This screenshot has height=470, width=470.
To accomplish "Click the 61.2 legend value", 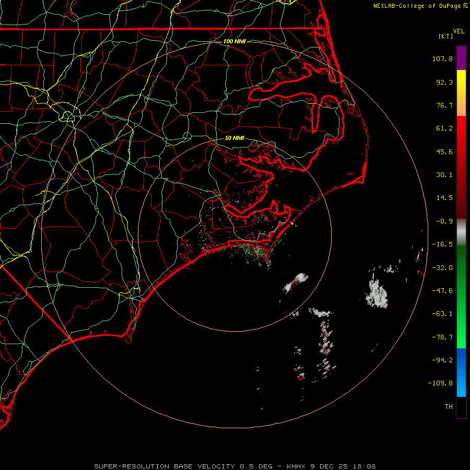I will coord(444,128).
